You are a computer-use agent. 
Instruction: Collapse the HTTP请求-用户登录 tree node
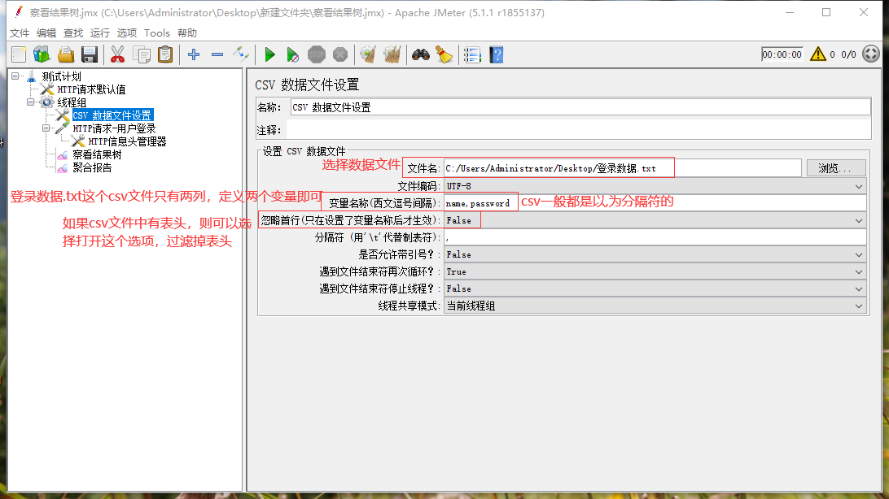pyautogui.click(x=46, y=128)
